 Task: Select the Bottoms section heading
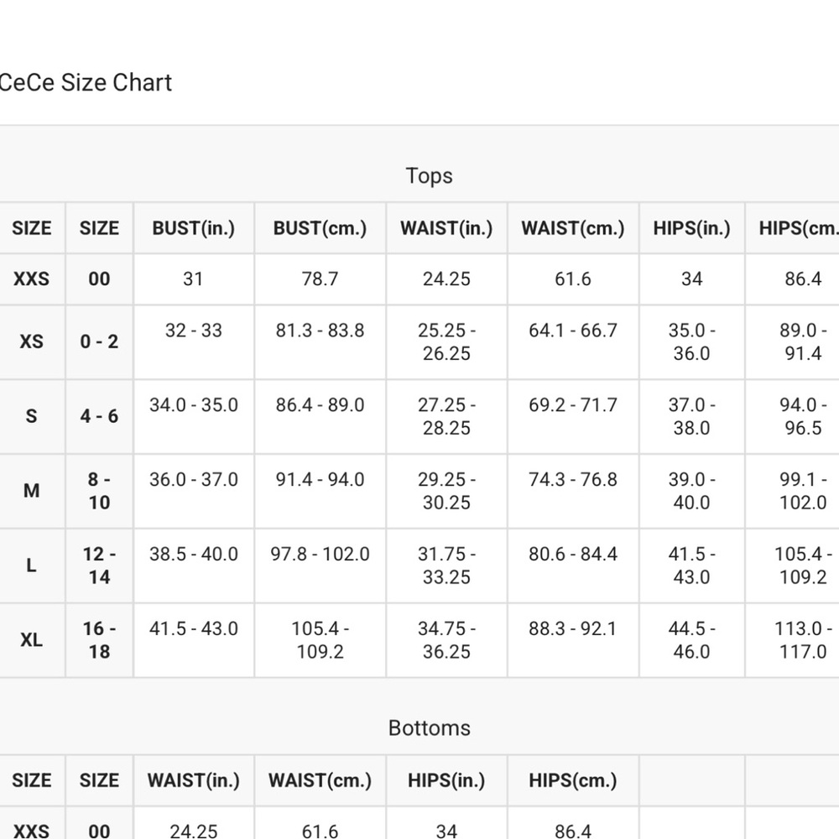429,728
